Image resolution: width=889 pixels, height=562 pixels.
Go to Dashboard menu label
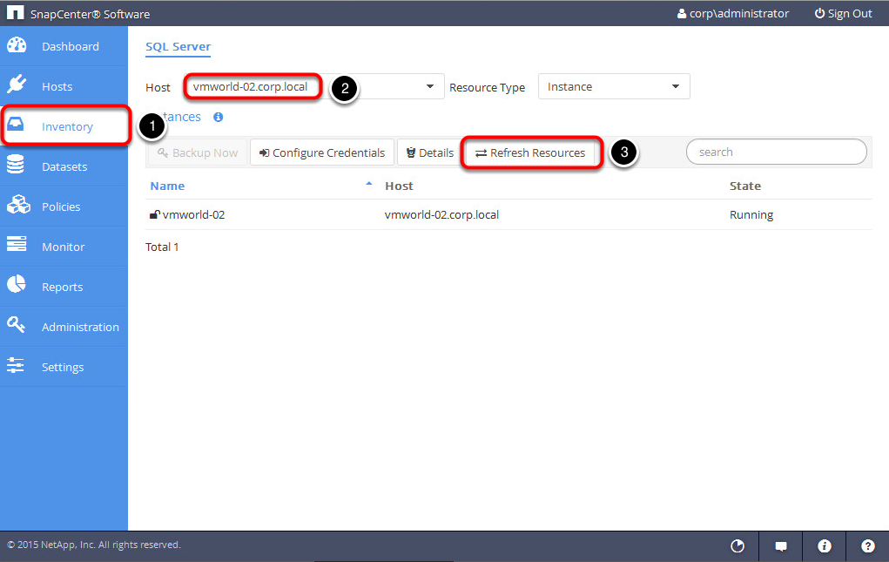coord(71,46)
